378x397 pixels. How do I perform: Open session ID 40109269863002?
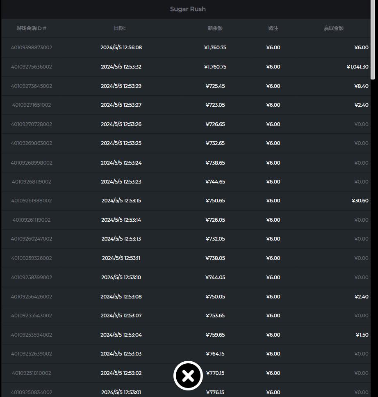[32, 143]
